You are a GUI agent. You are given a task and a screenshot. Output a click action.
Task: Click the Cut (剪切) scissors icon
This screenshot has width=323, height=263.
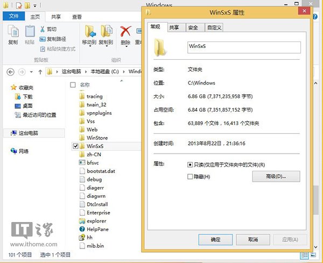pos(41,29)
